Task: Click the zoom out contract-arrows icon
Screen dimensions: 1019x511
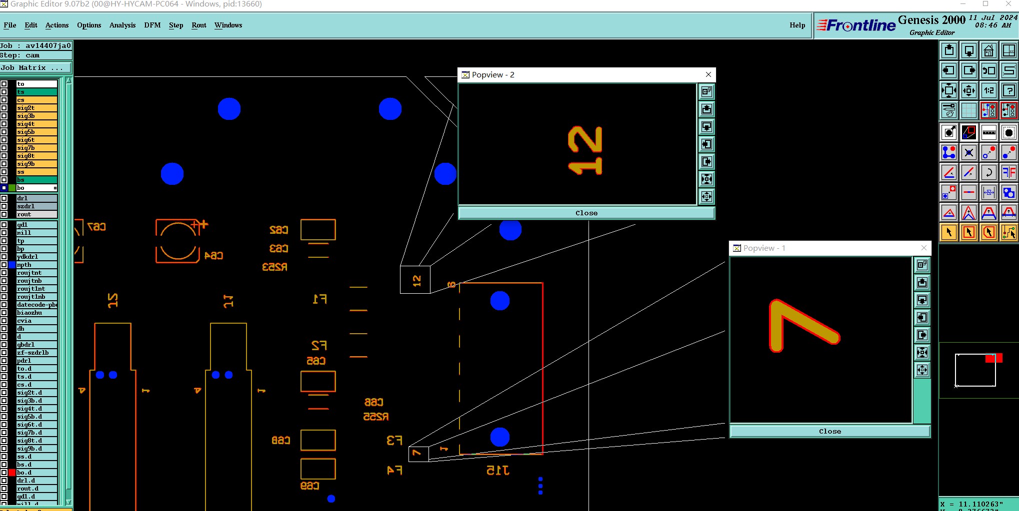Action: pyautogui.click(x=969, y=90)
